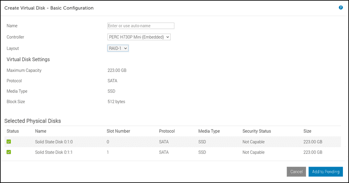Viewport: 349px width, 183px height.
Task: Uncheck the Solid State Disk 0:1:0 checkbox
Action: point(9,141)
